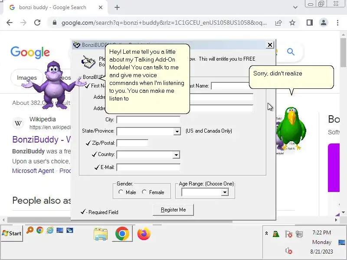
Task: Click the blue Google search magnifier
Action: click(291, 52)
